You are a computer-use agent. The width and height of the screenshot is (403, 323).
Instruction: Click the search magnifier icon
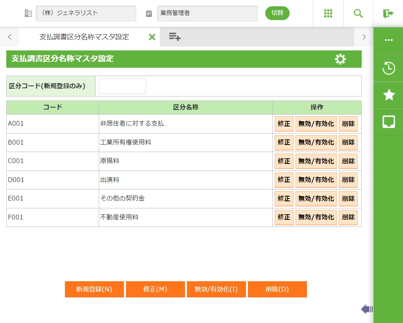point(358,13)
